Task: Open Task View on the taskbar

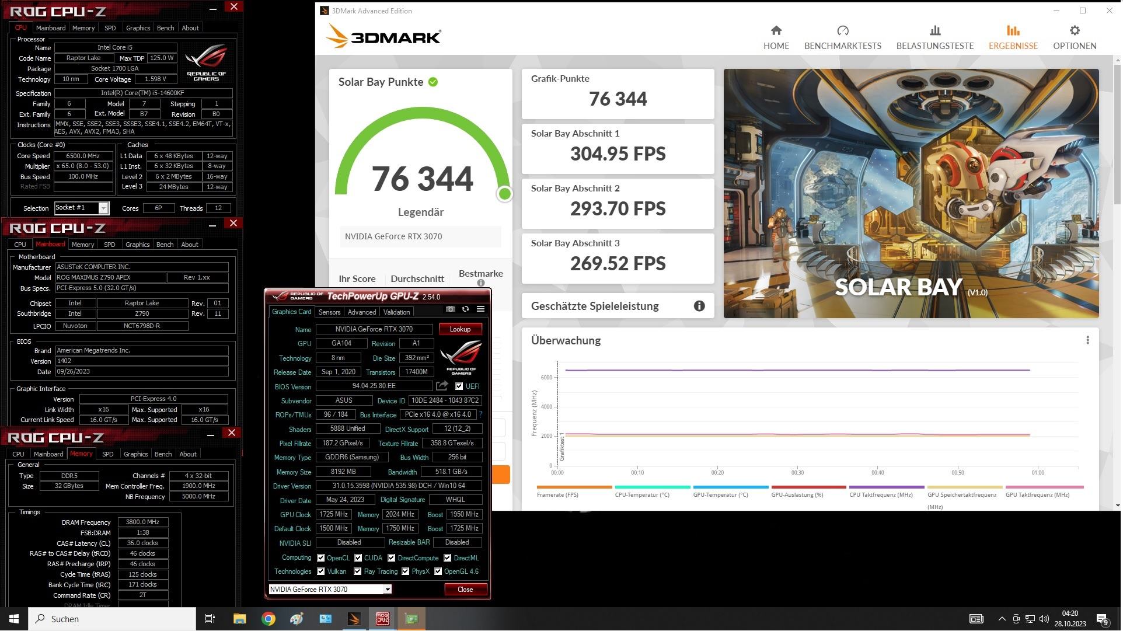Action: coord(211,619)
